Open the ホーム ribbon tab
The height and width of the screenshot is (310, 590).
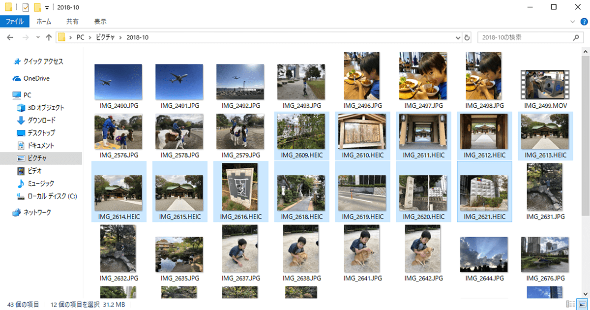pyautogui.click(x=44, y=22)
